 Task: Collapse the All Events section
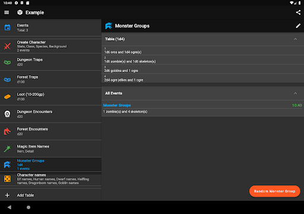tap(295, 93)
